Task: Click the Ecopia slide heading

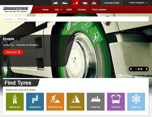Action: 9,39
